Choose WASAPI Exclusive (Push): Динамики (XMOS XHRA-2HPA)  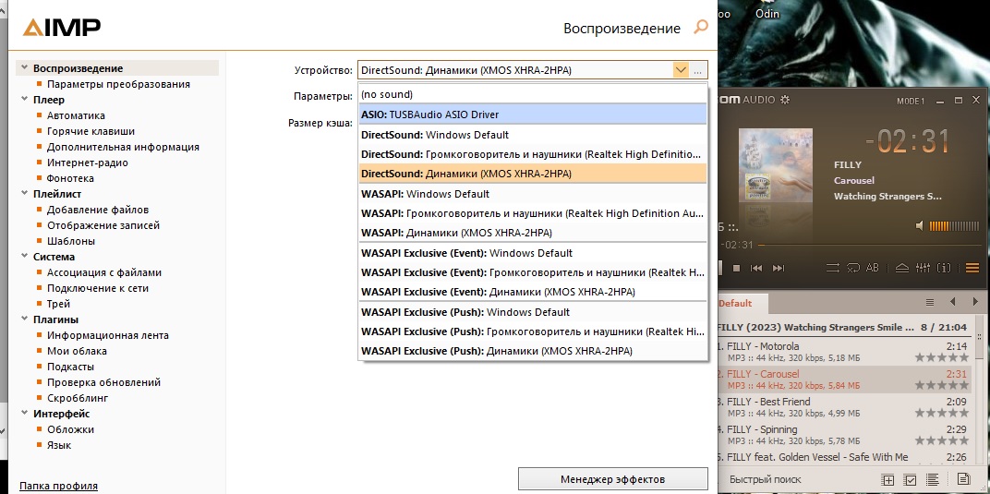(532, 351)
